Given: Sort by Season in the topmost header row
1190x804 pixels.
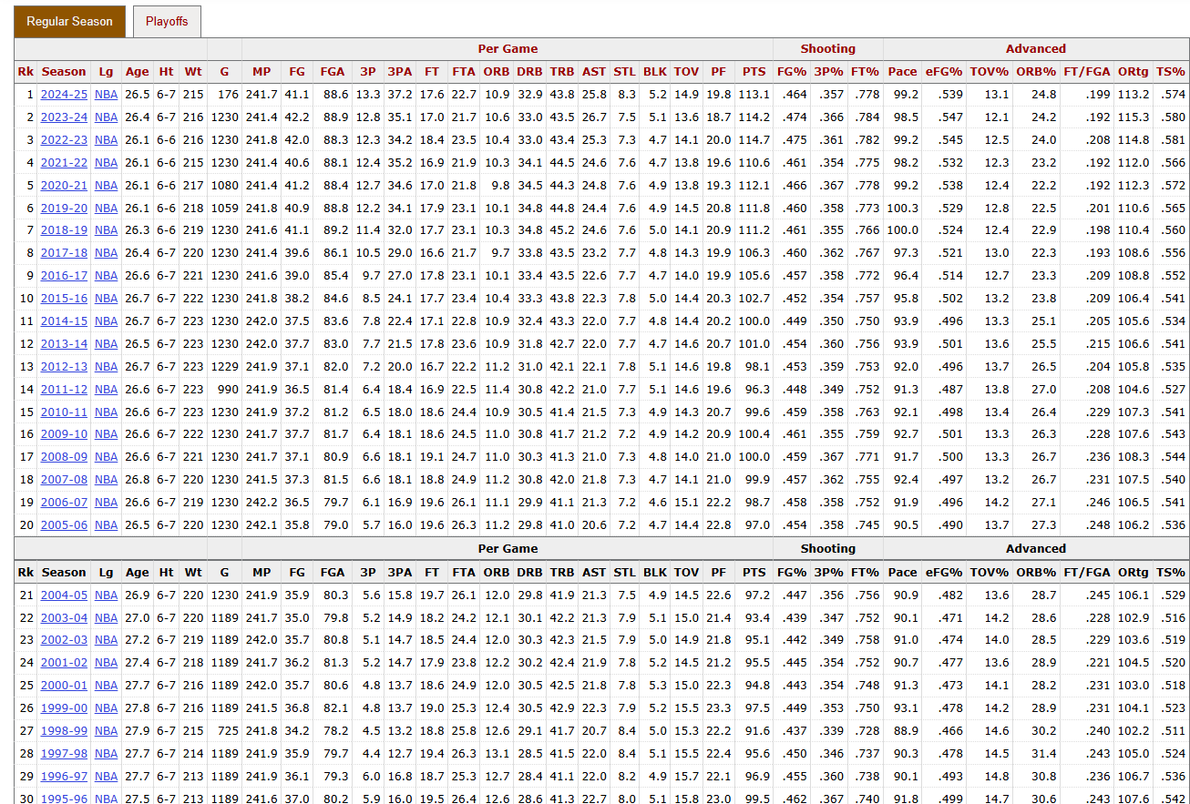Looking at the screenshot, I should (64, 72).
